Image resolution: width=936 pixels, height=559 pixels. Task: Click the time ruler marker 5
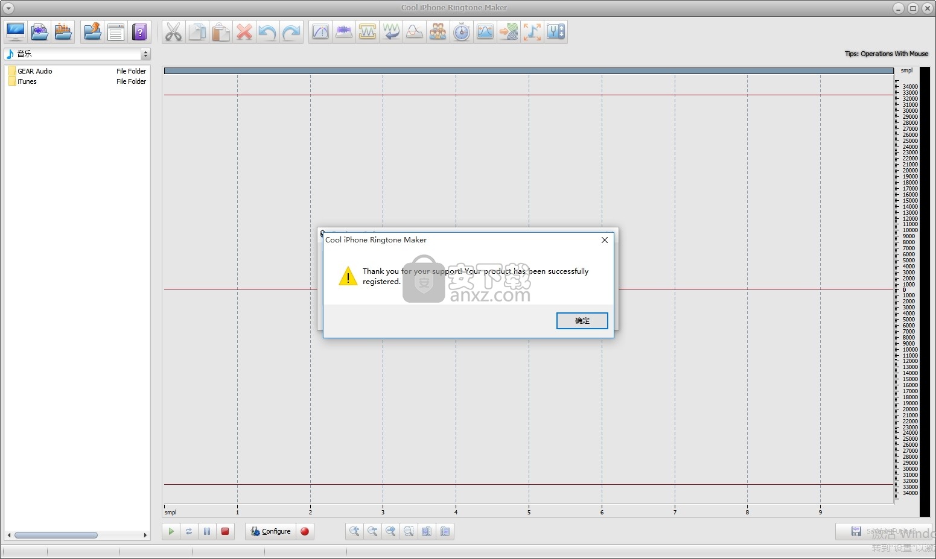coord(529,512)
